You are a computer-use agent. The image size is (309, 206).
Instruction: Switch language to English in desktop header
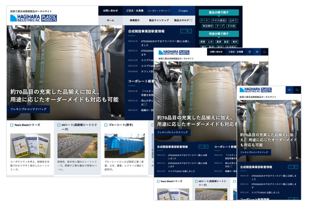pyautogui.click(x=183, y=11)
